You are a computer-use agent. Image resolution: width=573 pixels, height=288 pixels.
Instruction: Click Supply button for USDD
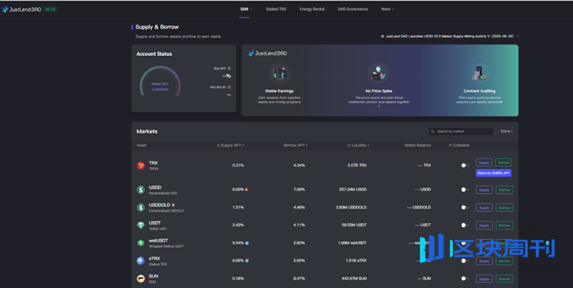pos(484,190)
